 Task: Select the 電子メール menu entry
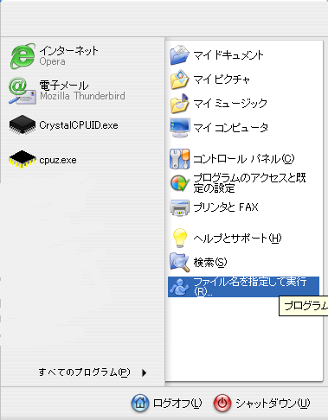tap(83, 91)
